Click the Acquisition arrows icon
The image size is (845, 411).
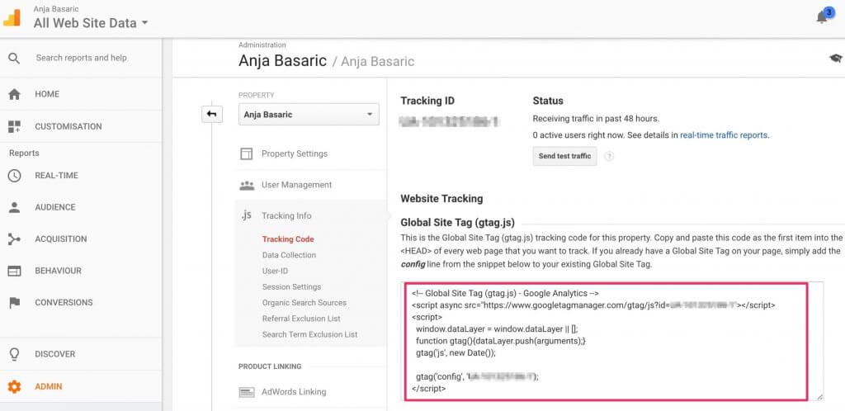(15, 239)
